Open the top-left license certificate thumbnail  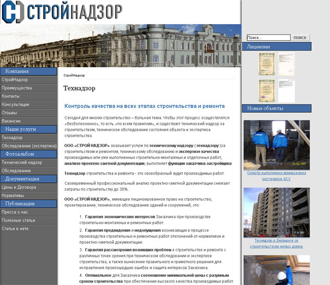pos(267,64)
